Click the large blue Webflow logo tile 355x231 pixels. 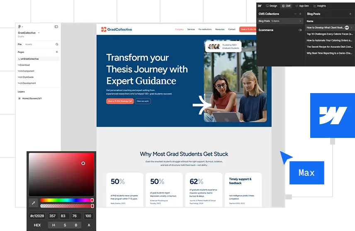[x=333, y=115]
